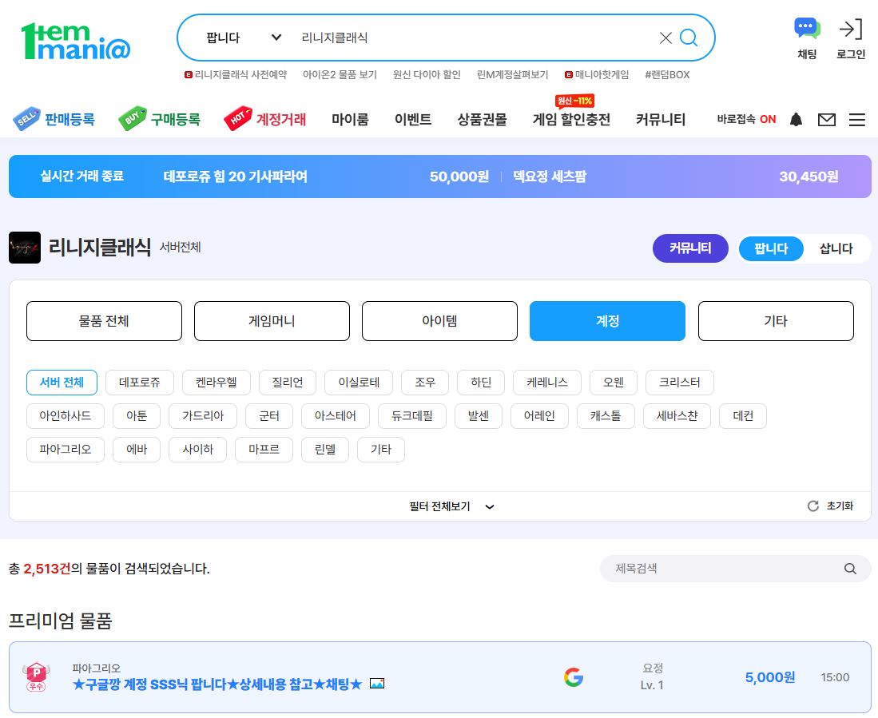Open 이벤트 menu
The height and width of the screenshot is (718, 878).
coord(413,119)
